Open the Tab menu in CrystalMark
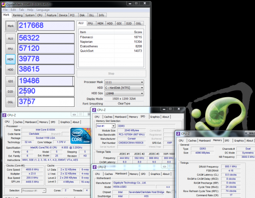Viewport: 255px width, 198px height. pos(21,10)
